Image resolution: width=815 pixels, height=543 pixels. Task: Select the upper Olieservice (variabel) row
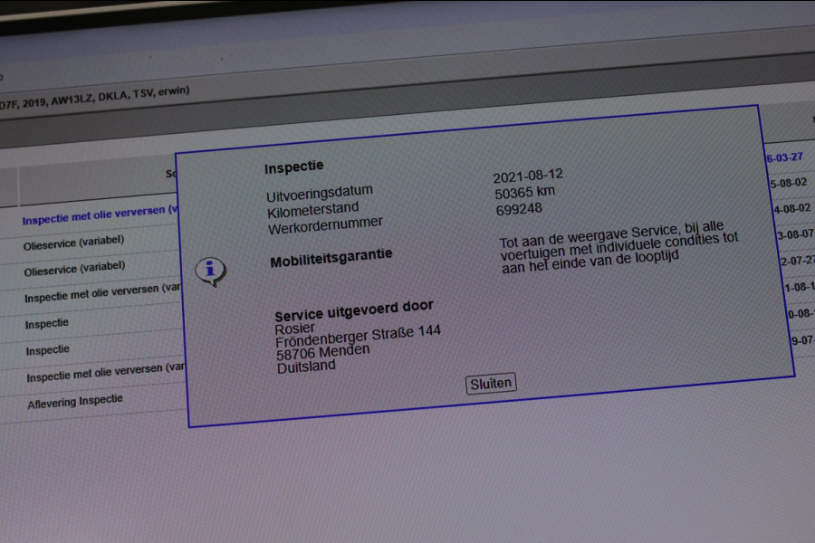coord(74,243)
